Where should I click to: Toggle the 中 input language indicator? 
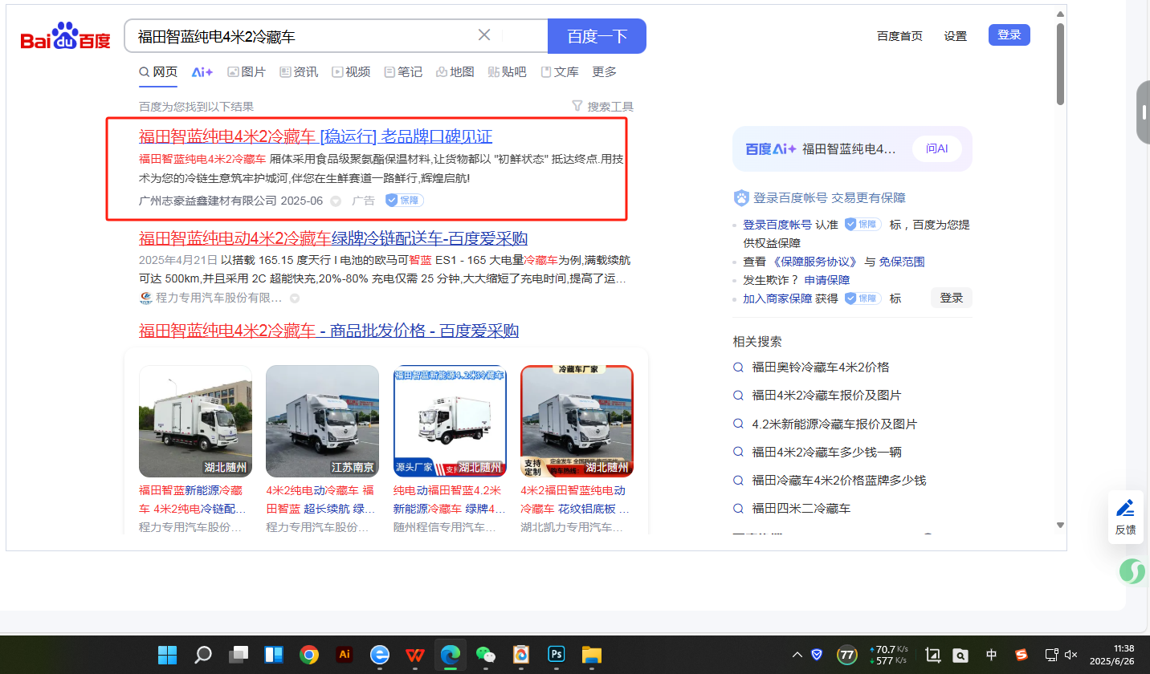click(x=992, y=655)
